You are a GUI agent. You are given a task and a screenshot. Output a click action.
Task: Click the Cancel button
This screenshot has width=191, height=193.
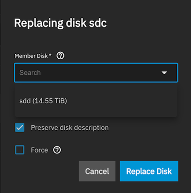point(97,171)
